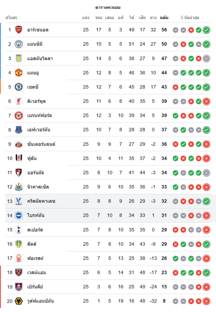Click the Liverpool club crest
The height and width of the screenshot is (312, 216).
(x=19, y=101)
